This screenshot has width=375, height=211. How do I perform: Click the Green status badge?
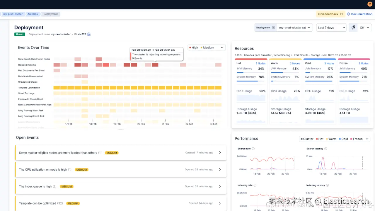tap(20, 34)
